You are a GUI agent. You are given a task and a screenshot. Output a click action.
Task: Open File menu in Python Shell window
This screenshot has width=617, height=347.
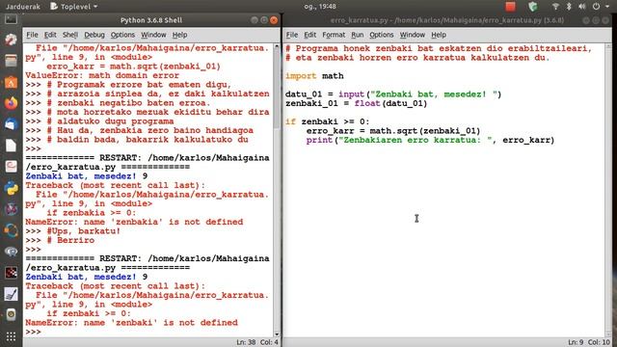pyautogui.click(x=32, y=35)
